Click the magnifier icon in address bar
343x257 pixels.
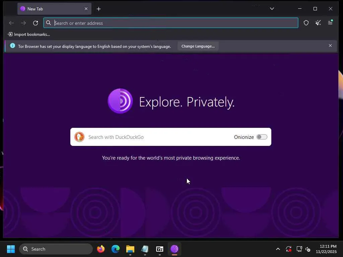(49, 23)
